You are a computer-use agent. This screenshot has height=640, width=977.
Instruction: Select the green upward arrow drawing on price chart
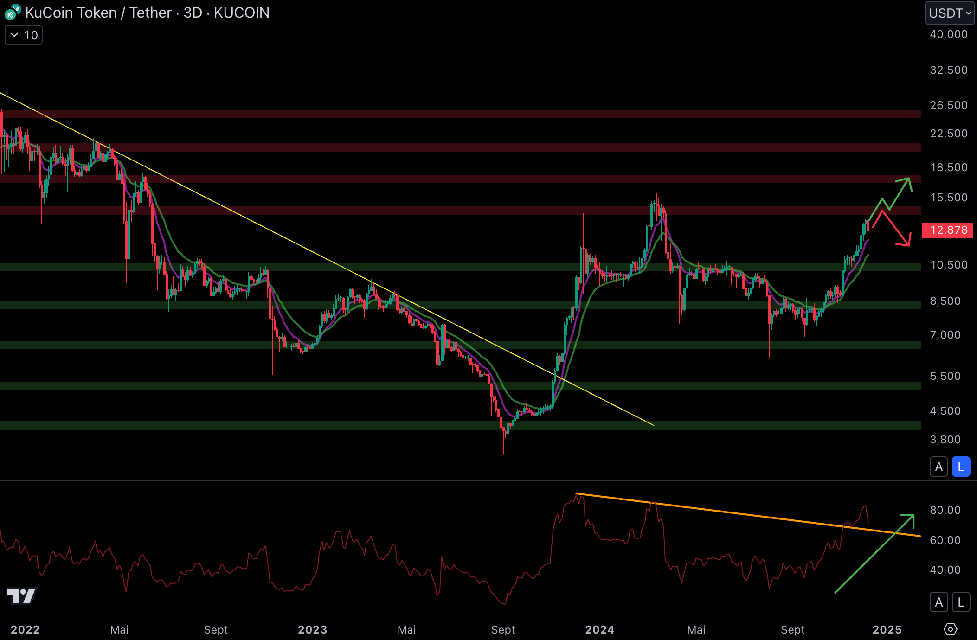(900, 194)
